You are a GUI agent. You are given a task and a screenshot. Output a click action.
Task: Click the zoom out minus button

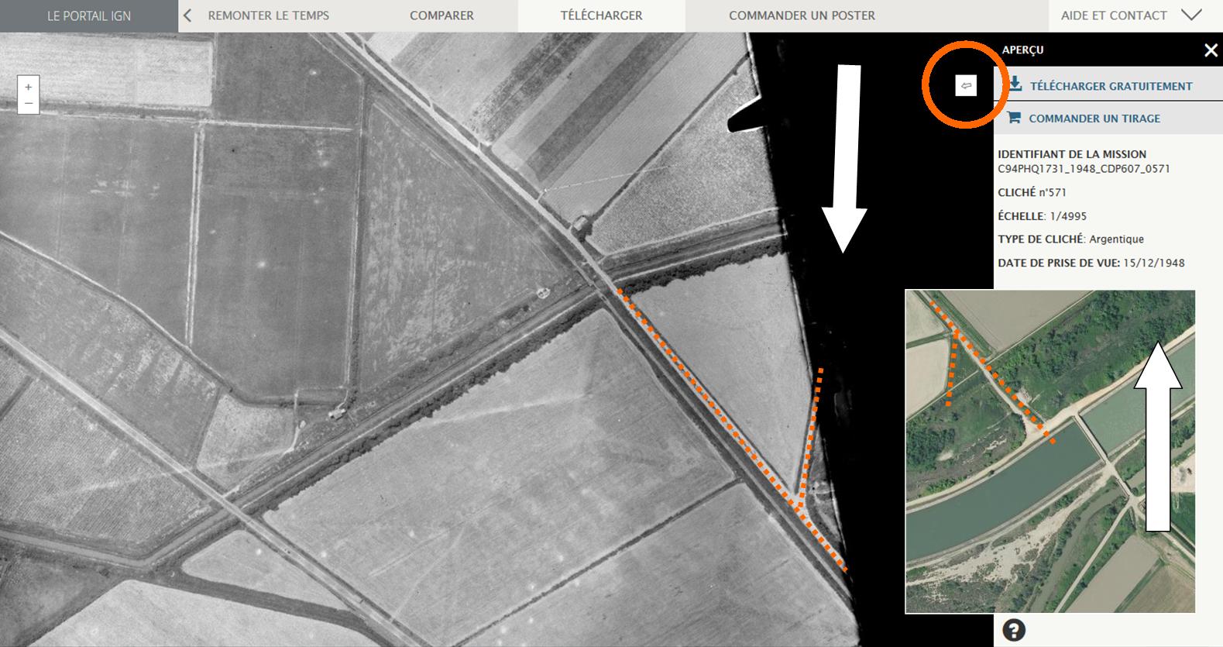[29, 104]
